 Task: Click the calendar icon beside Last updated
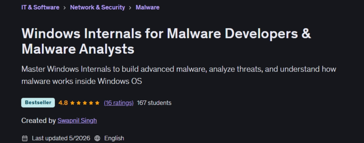point(25,138)
